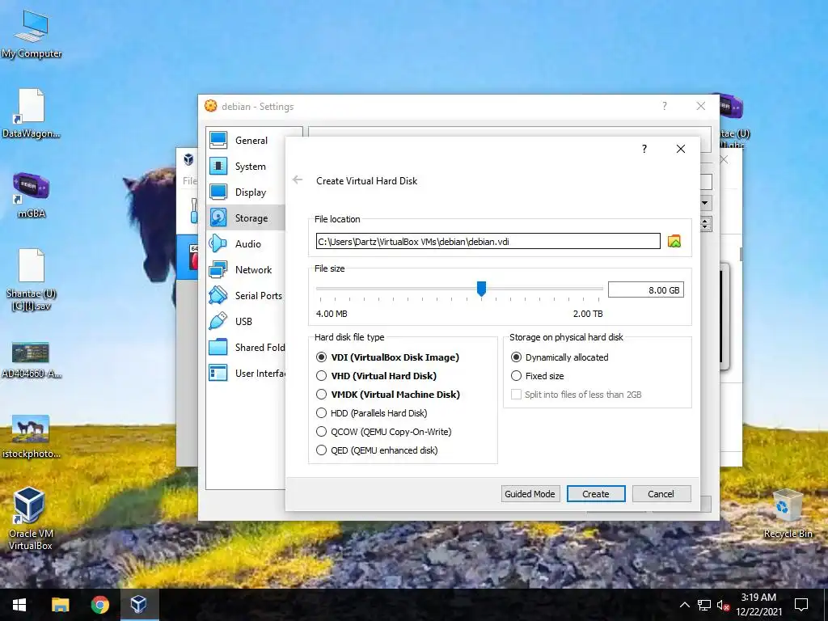828x621 pixels.
Task: Browse for file location with folder icon
Action: click(x=674, y=241)
